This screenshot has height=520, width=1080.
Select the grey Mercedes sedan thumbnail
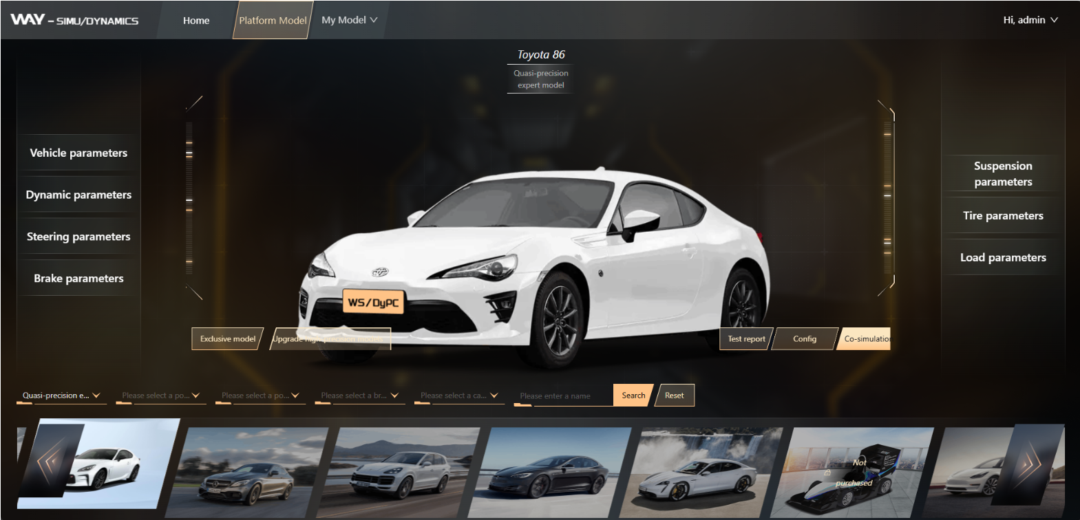(246, 473)
